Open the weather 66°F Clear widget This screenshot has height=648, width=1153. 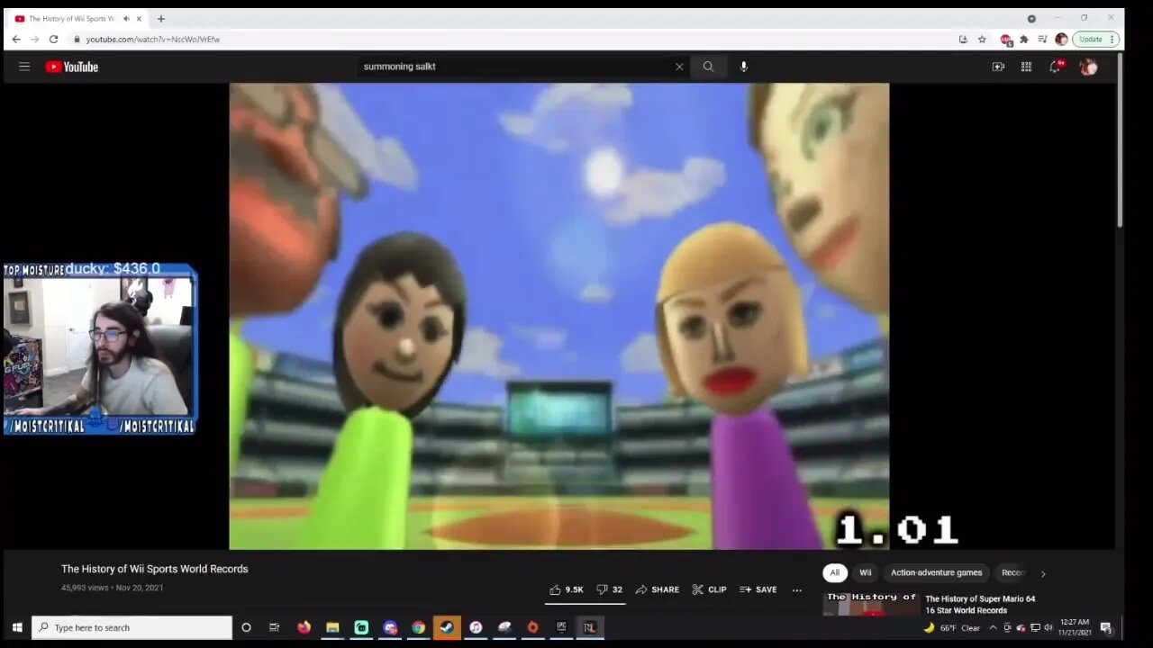coord(952,628)
